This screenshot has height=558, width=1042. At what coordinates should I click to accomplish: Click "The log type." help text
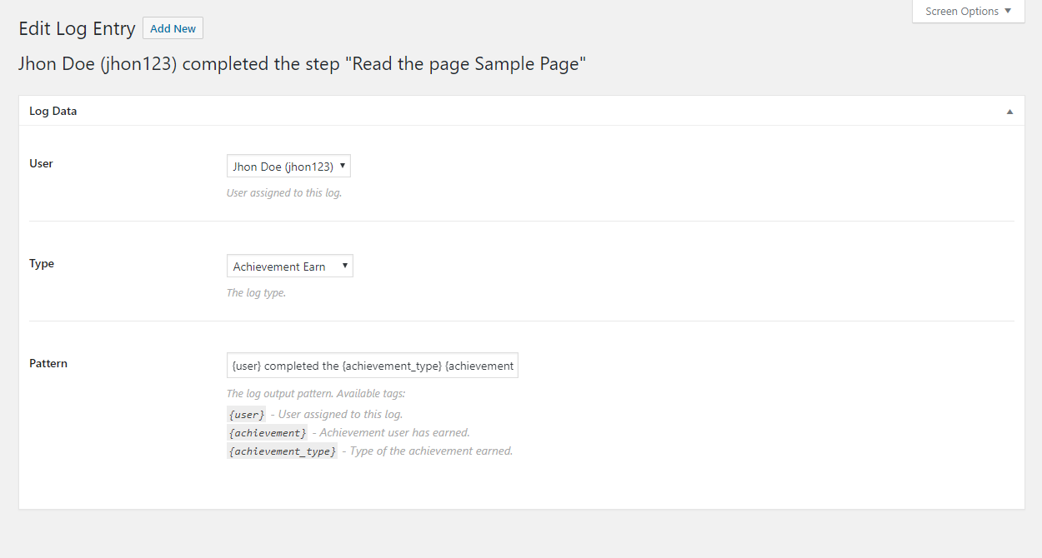tap(256, 293)
